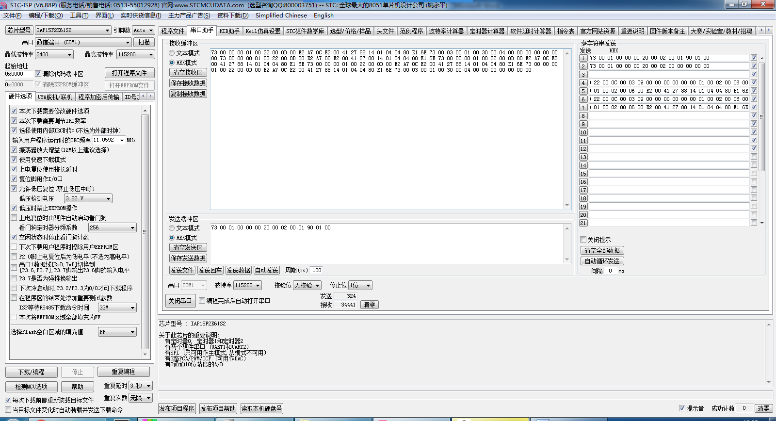Click 打开程序文件 button
Screen dimensions: 776x421
click(129, 73)
